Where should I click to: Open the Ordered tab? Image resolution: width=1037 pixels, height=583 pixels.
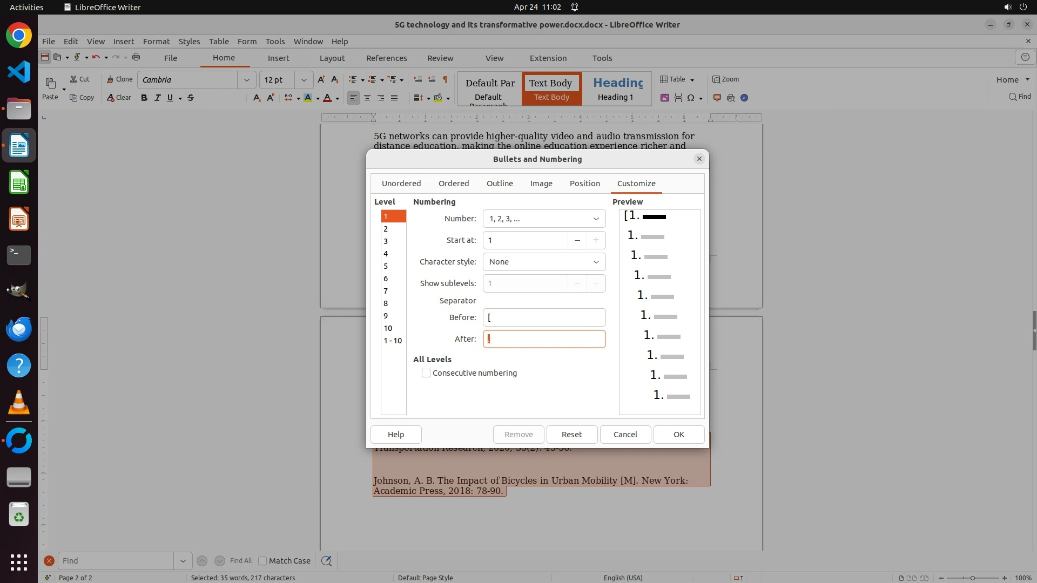pyautogui.click(x=453, y=184)
